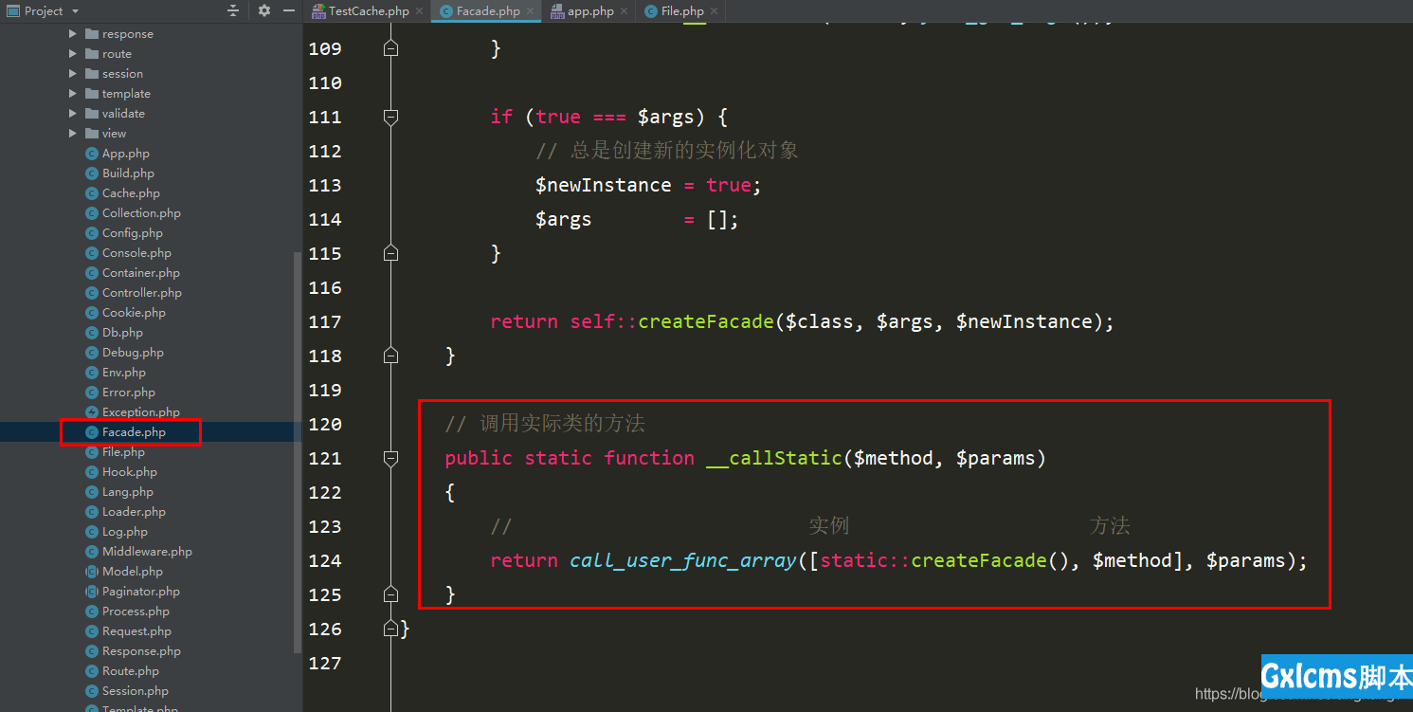Open Db.php file
This screenshot has height=712, width=1413.
122,333
